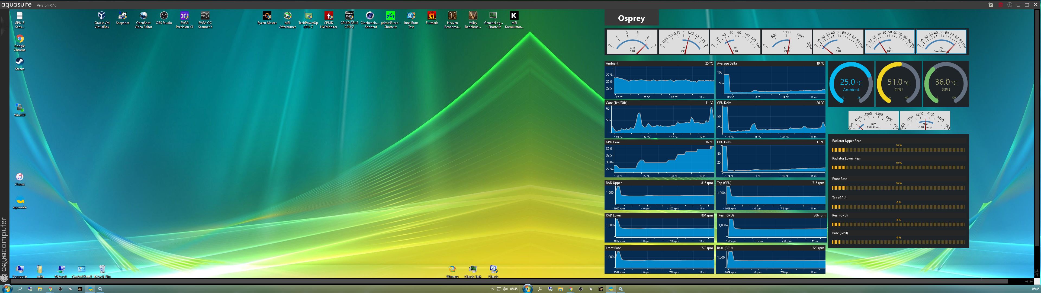Click the OBS Studio desktop icon
The height and width of the screenshot is (293, 1041).
[x=164, y=16]
